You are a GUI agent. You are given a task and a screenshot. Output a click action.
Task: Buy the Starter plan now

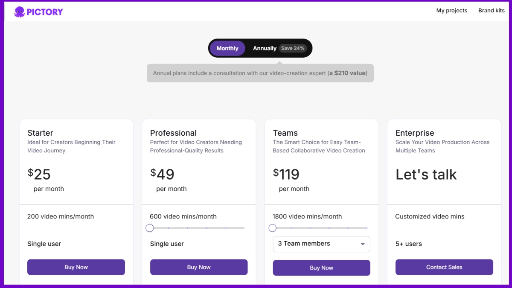pos(76,267)
